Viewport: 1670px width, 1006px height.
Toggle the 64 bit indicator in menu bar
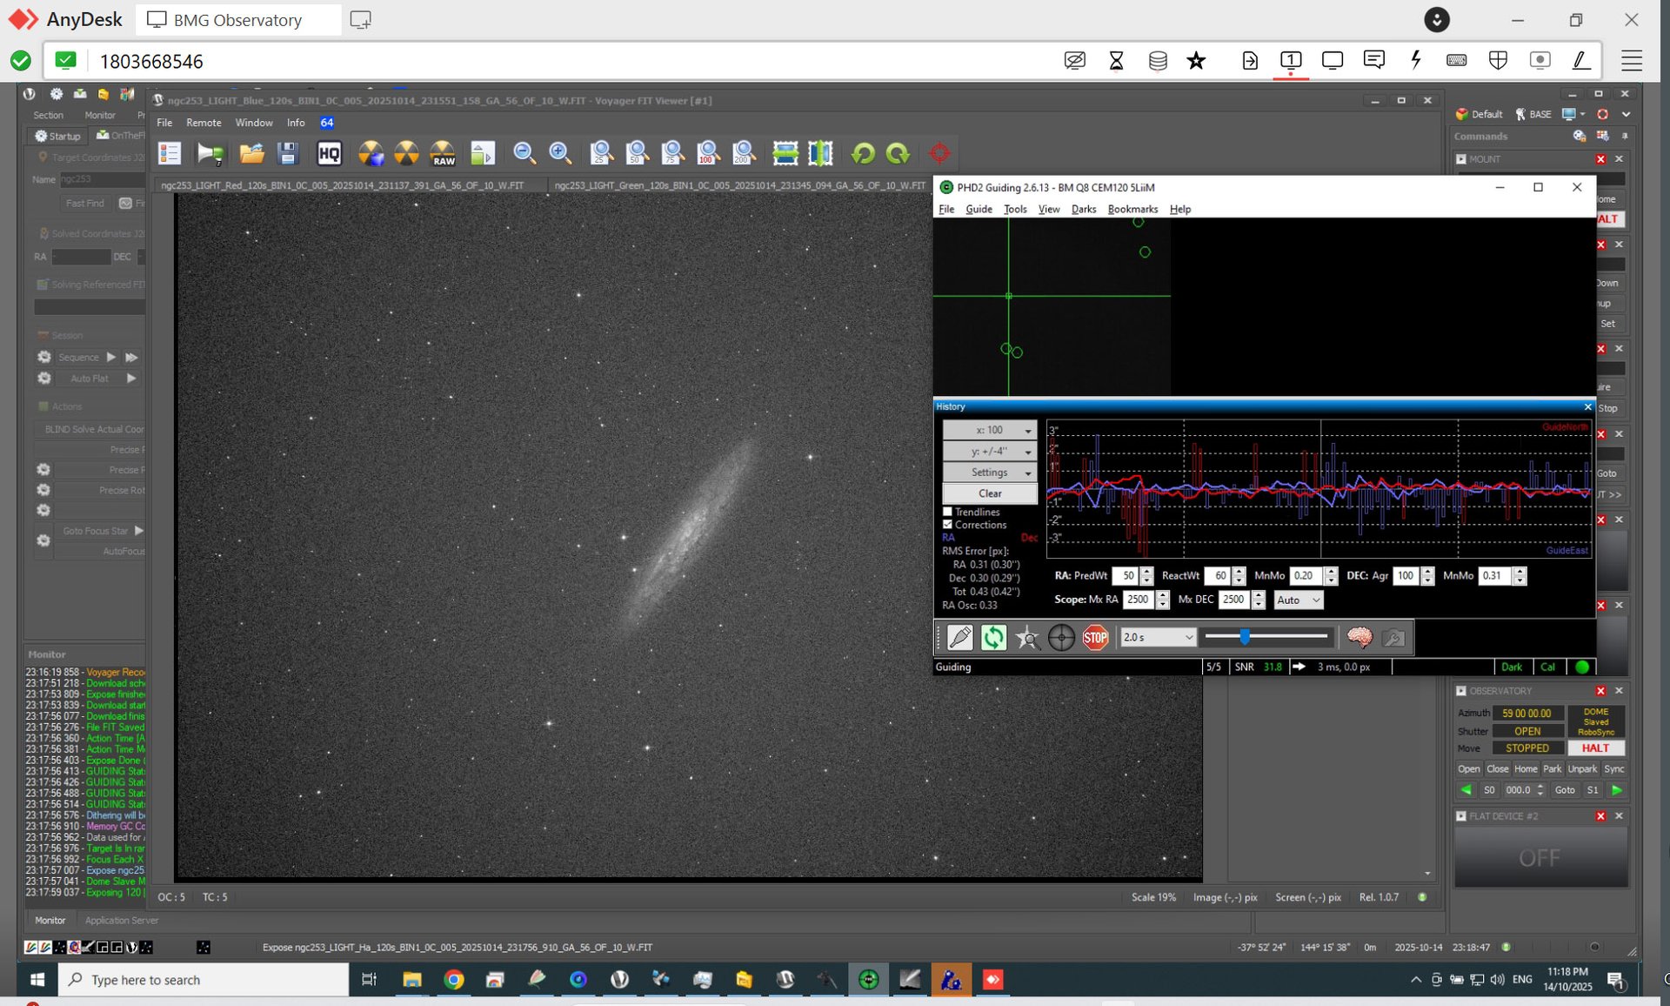pyautogui.click(x=327, y=123)
